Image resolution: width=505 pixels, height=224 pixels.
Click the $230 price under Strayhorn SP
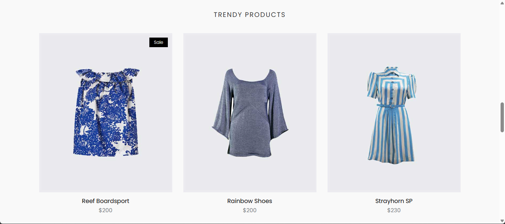click(x=394, y=210)
